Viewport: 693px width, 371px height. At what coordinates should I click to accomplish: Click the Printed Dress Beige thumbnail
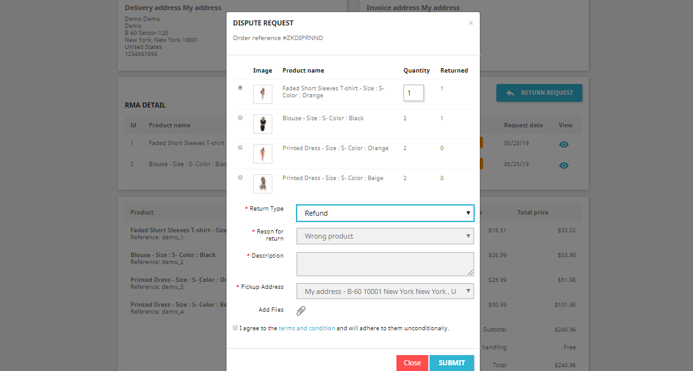click(x=263, y=183)
